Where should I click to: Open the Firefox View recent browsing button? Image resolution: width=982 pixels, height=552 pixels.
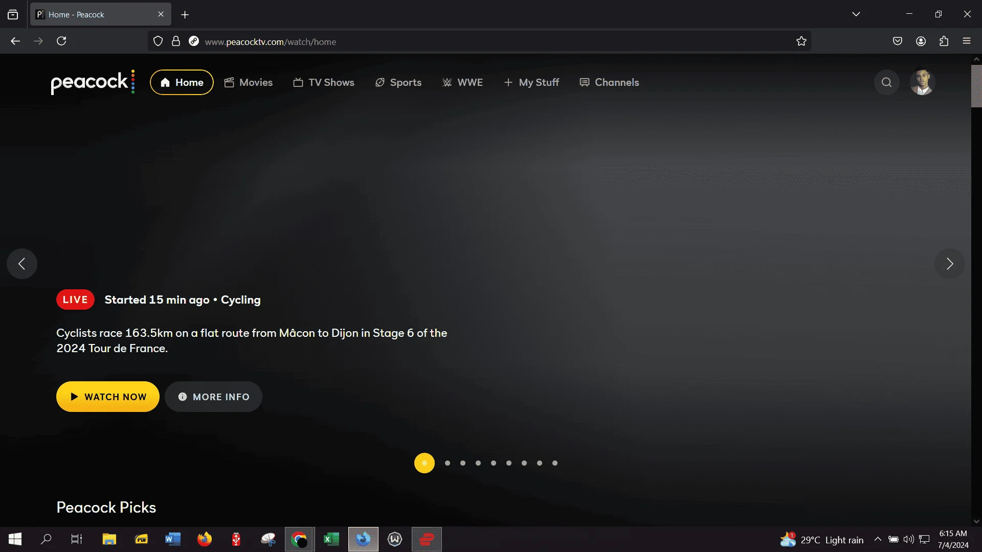coord(13,15)
